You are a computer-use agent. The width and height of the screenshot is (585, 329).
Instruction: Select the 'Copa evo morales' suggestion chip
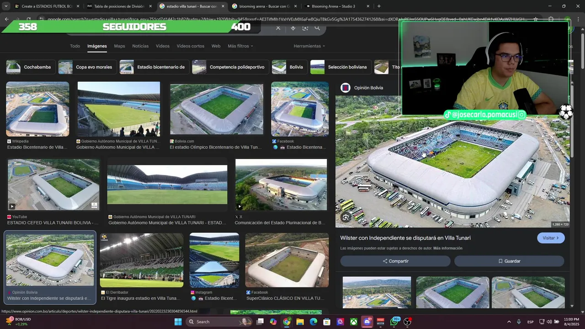[x=87, y=67]
